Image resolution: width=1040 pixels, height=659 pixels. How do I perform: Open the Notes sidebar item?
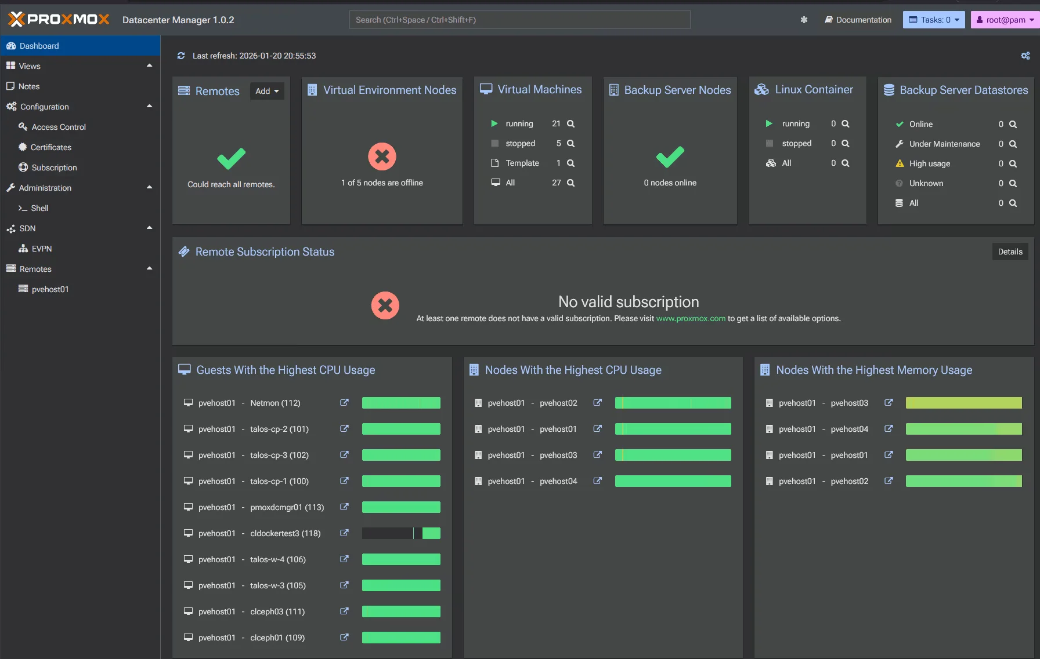coord(29,86)
